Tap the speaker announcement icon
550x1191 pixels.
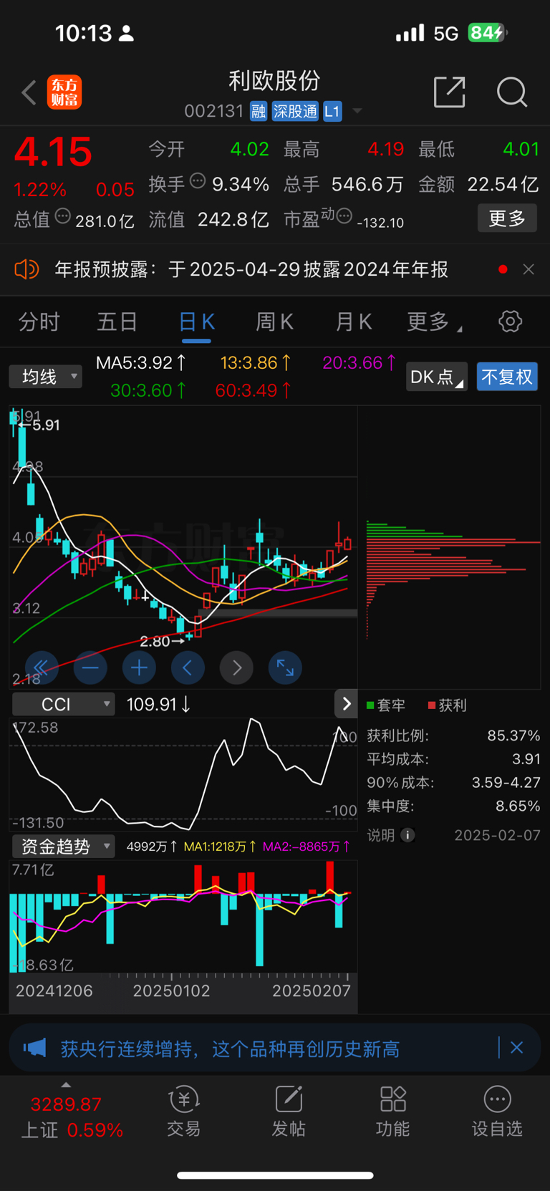[26, 269]
